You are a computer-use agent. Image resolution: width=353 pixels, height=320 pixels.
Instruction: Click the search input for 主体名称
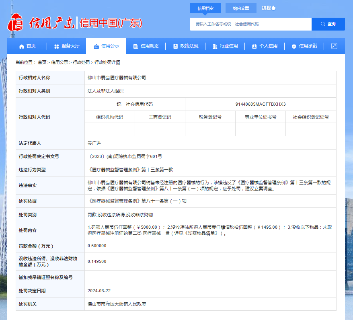tap(250, 24)
